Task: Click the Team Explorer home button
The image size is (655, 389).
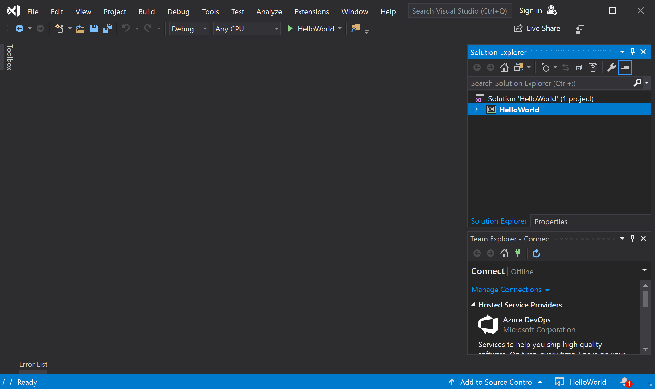Action: (505, 253)
